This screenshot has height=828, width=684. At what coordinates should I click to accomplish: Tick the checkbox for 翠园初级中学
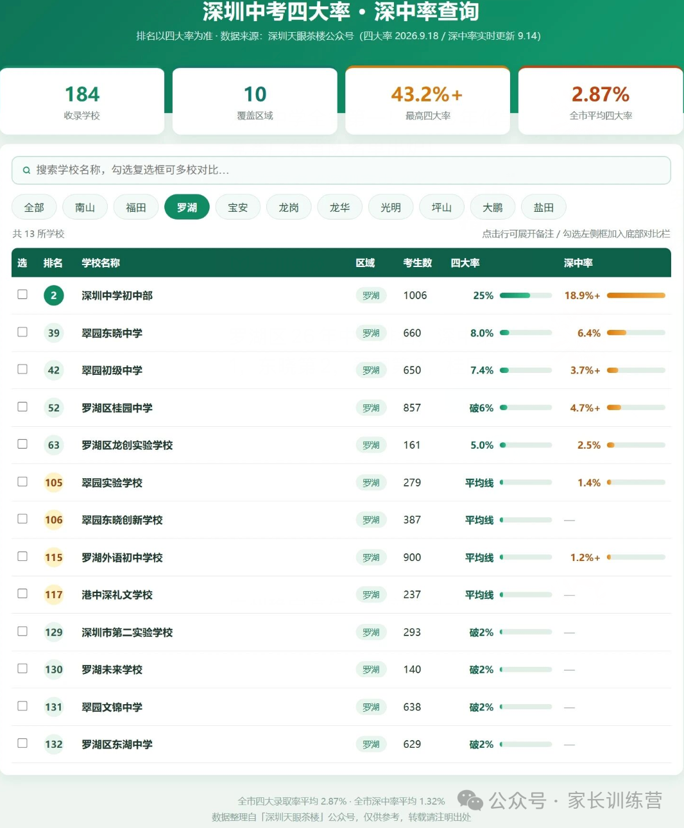click(x=22, y=369)
